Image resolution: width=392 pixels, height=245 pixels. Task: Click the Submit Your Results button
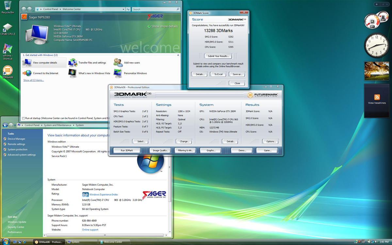pos(218,56)
